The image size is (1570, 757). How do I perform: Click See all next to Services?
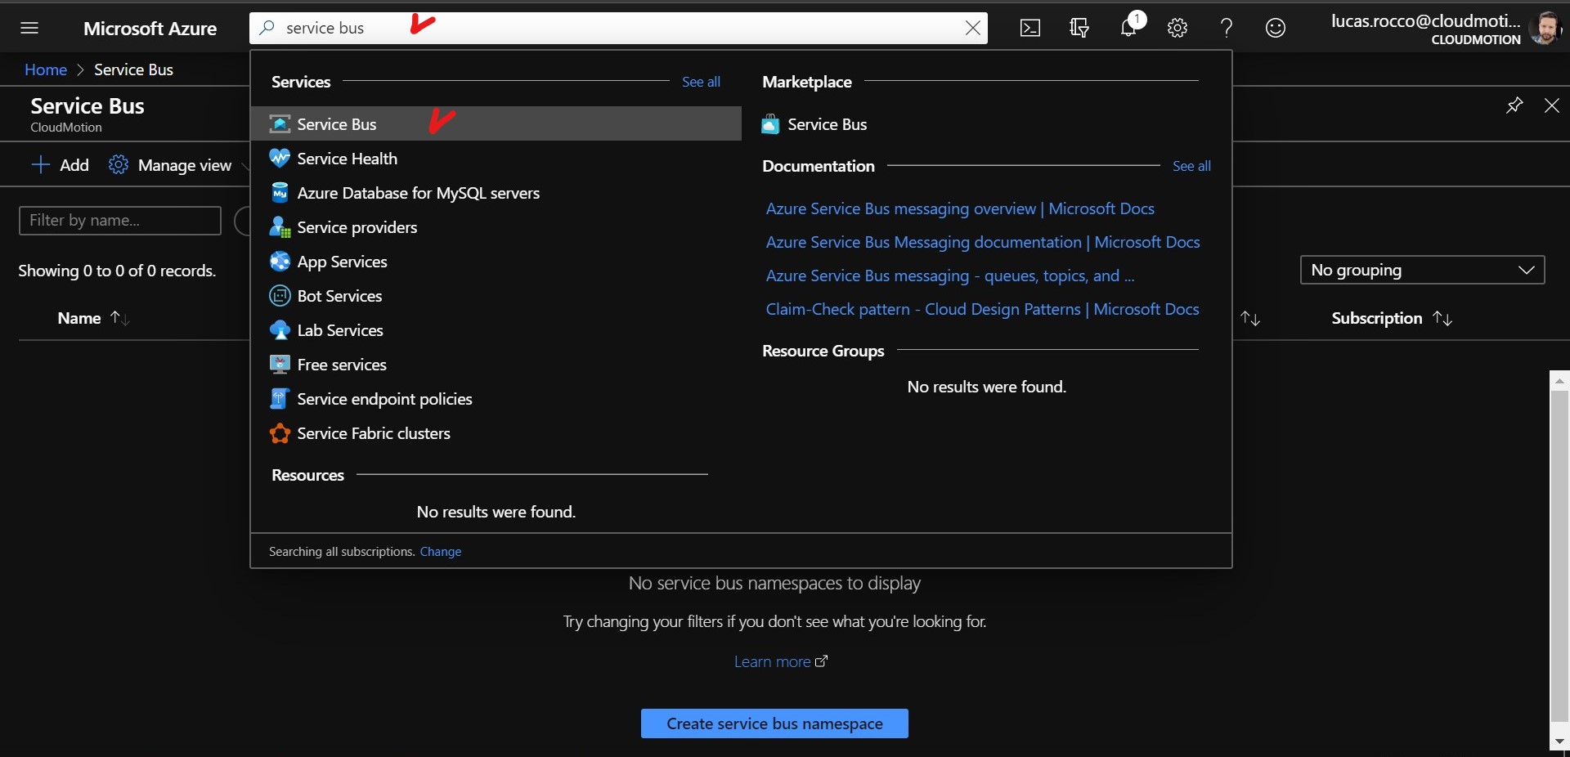click(x=701, y=82)
